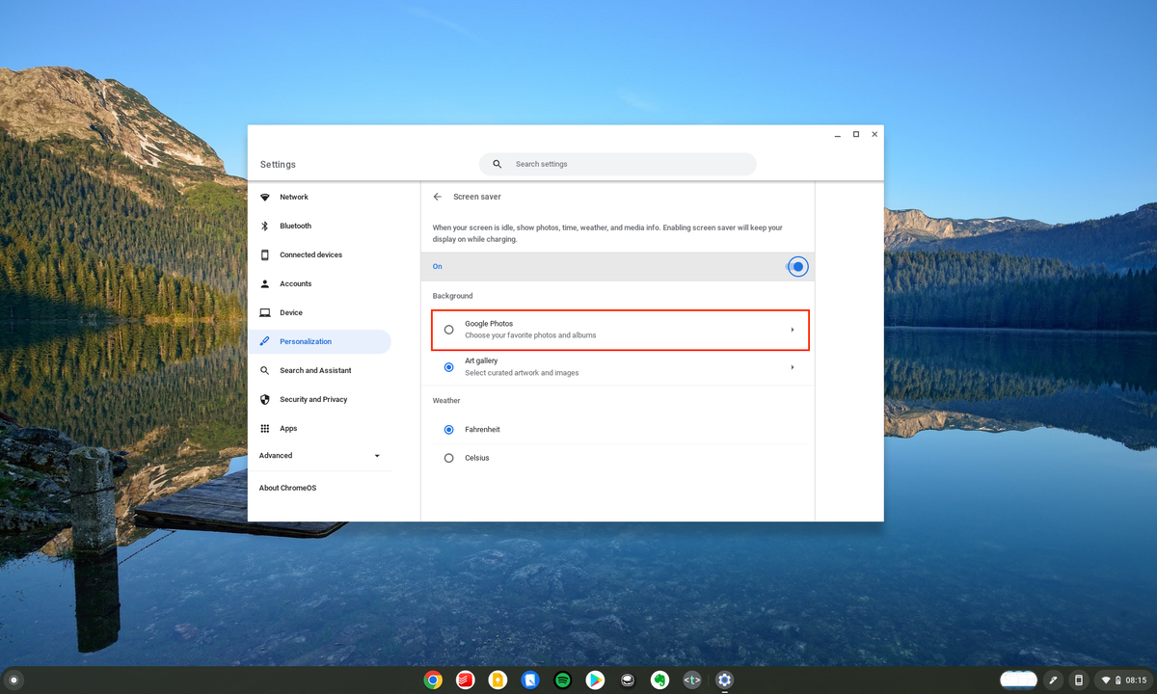The image size is (1157, 694).
Task: Click the back arrow from Screen saver
Action: click(439, 197)
